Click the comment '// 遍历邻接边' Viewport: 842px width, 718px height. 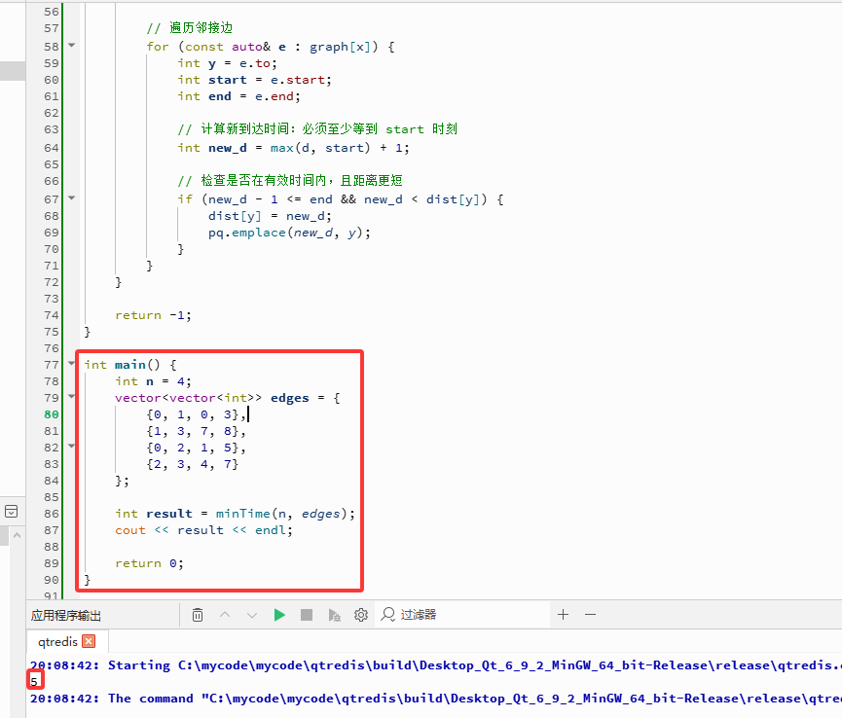190,28
